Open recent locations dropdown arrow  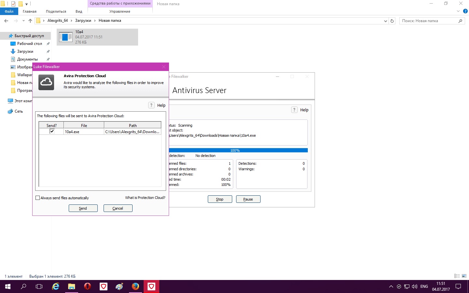[x=23, y=21]
